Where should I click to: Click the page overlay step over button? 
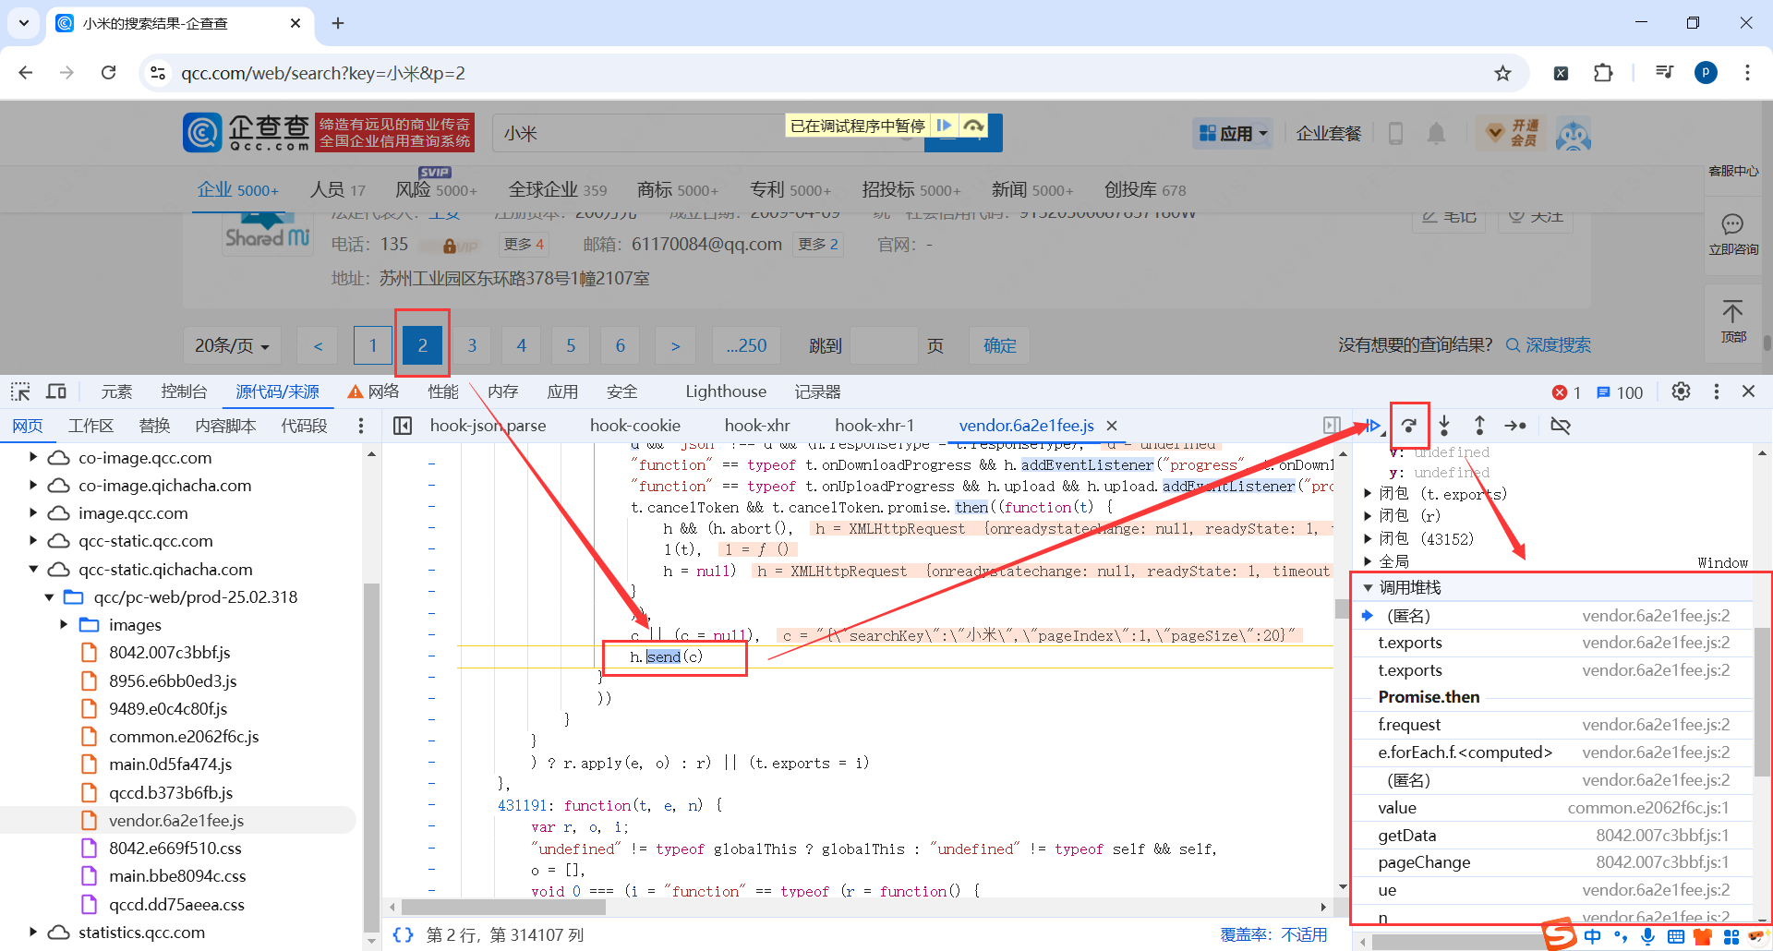973,126
